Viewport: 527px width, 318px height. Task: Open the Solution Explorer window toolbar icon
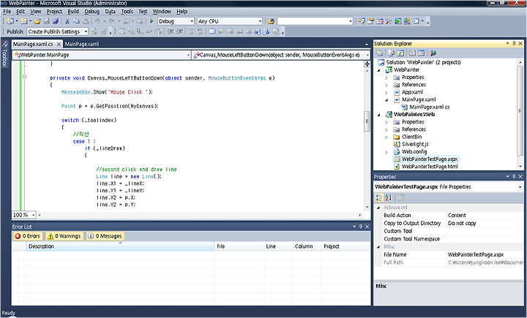click(362, 21)
